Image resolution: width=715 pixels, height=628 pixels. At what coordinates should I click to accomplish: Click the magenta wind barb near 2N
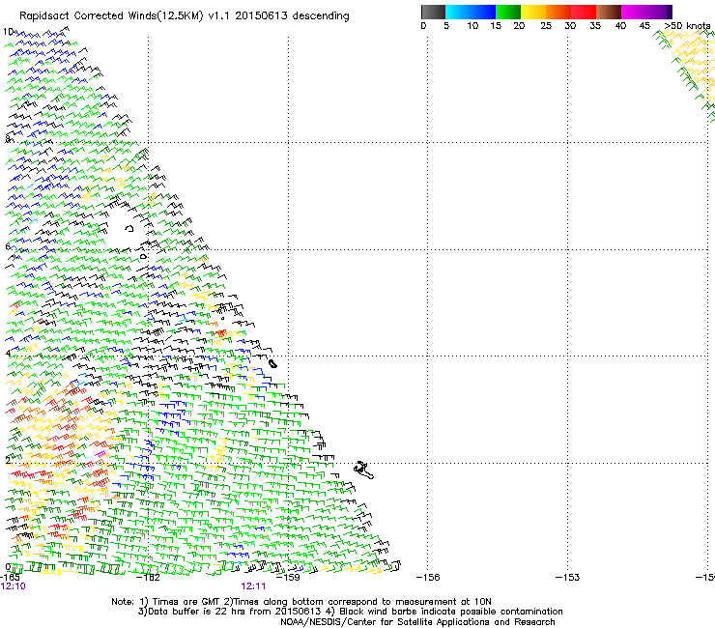[100, 454]
